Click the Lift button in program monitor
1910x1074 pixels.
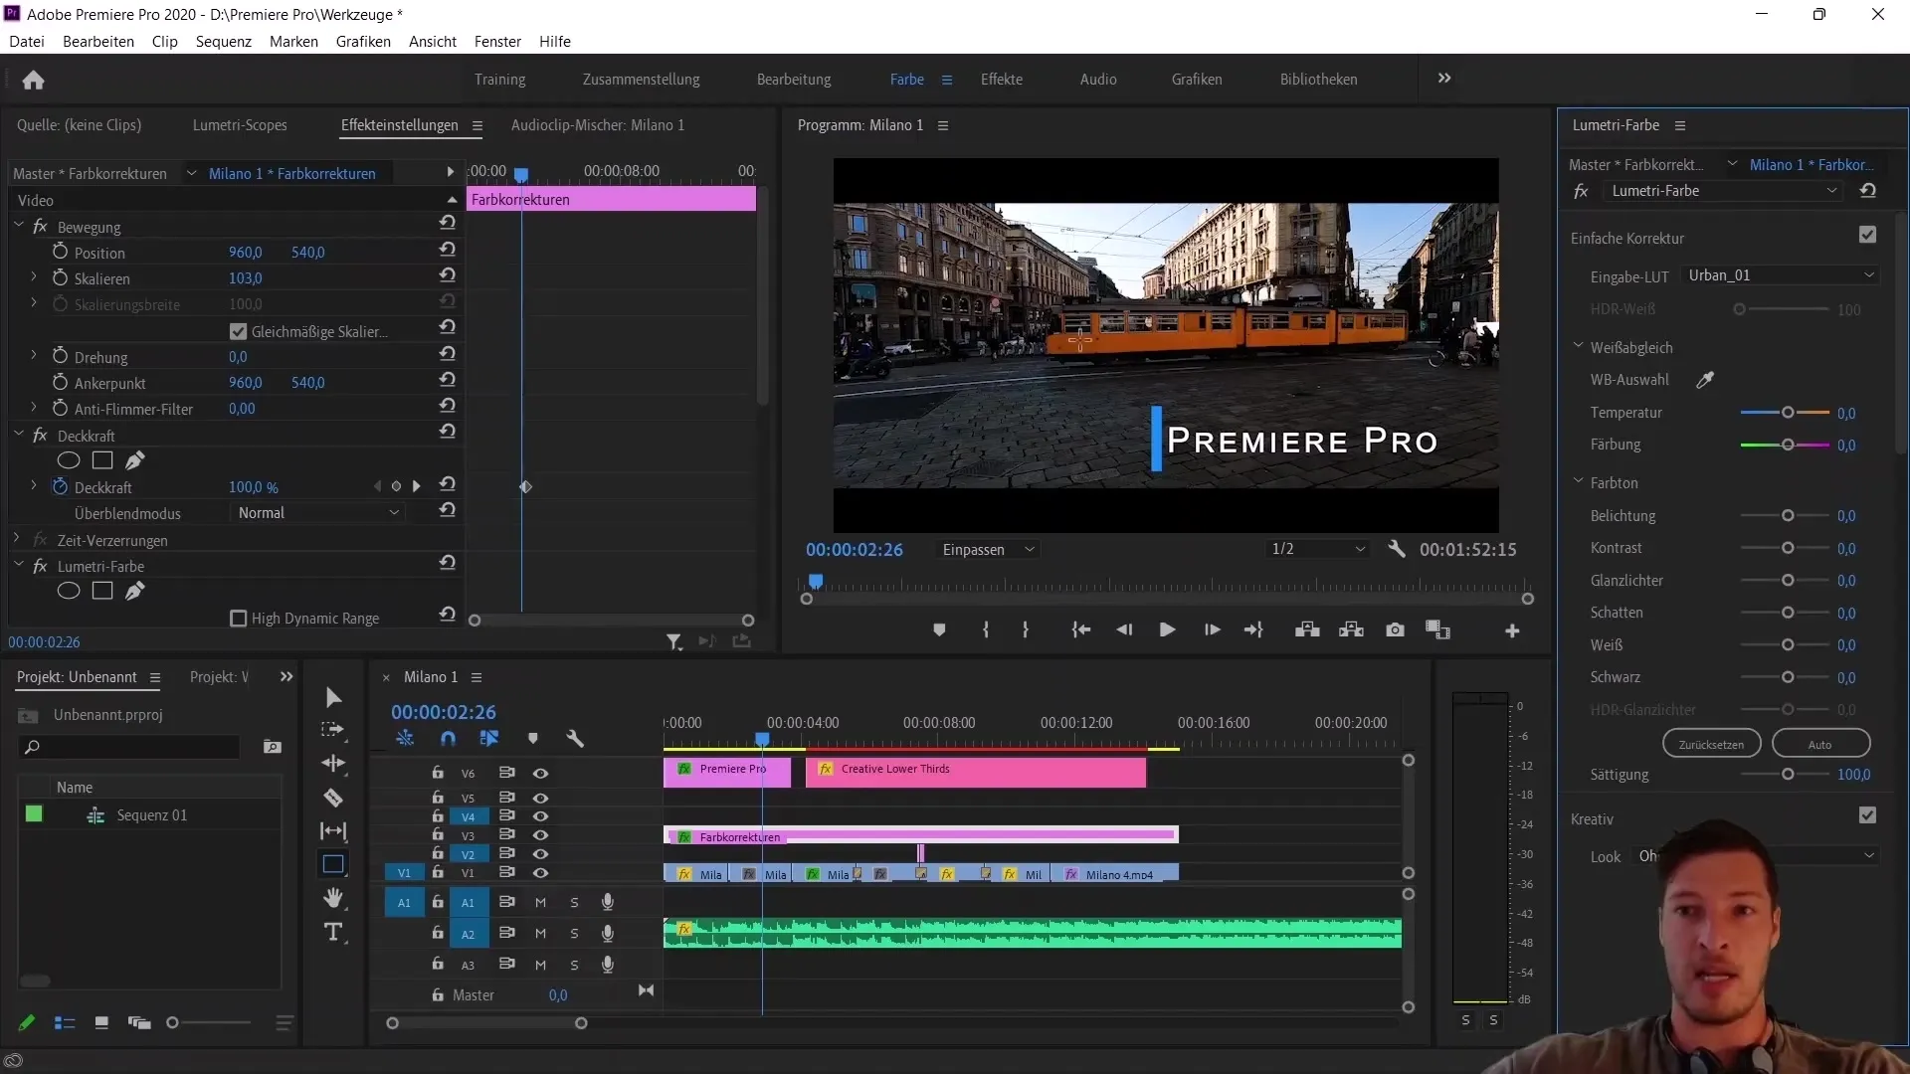(1307, 629)
